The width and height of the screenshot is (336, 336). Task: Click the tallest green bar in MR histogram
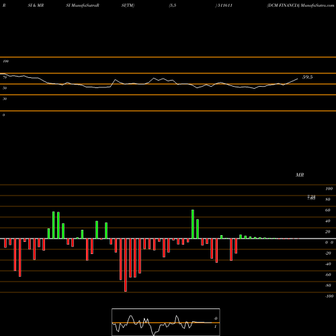click(x=193, y=224)
